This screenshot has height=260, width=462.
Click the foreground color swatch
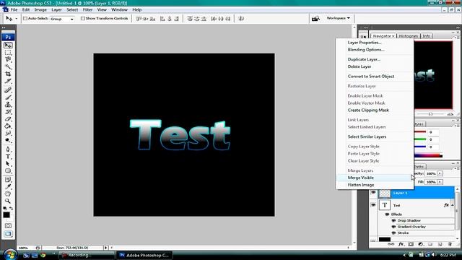[6, 215]
